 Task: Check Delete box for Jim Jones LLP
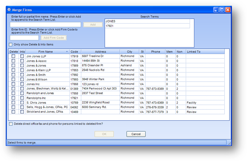[13, 56]
